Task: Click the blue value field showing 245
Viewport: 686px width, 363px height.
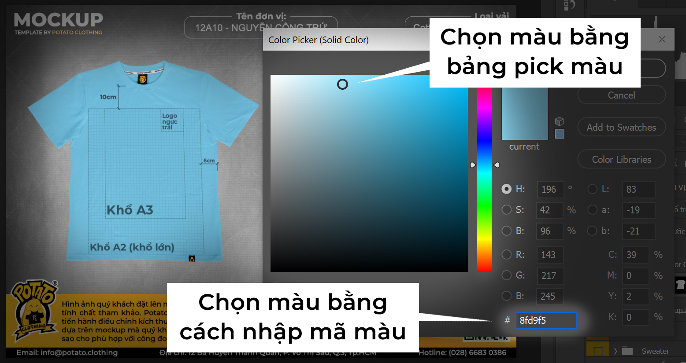Action: pyautogui.click(x=549, y=296)
